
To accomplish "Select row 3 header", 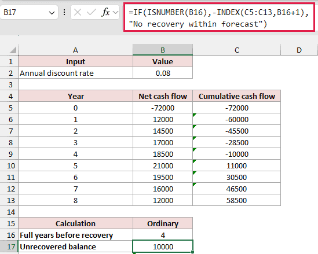I will point(9,84).
